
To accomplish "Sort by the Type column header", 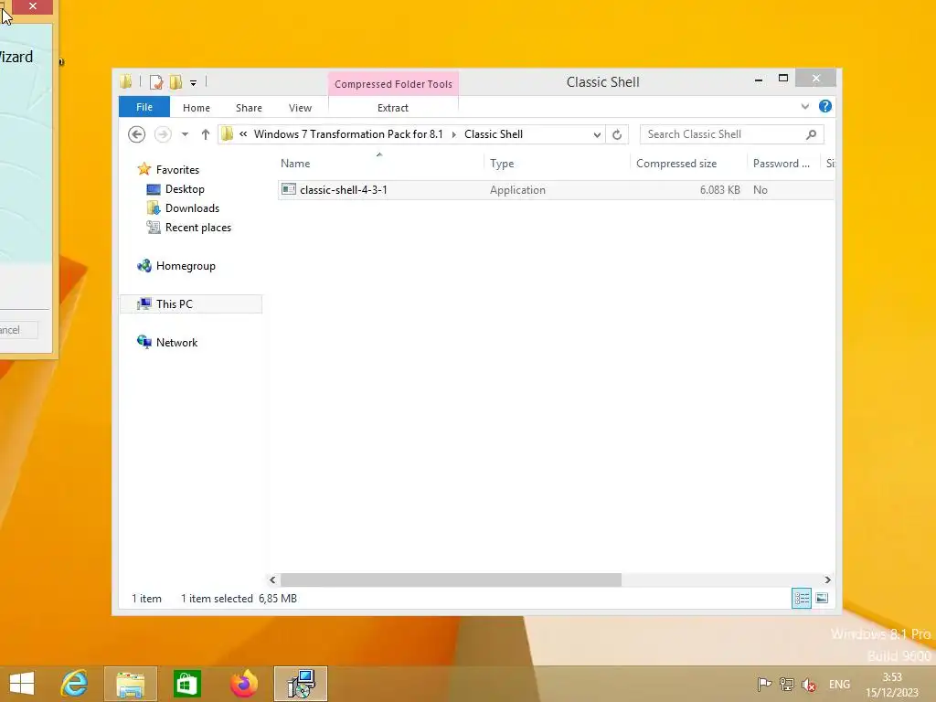I will pos(557,164).
